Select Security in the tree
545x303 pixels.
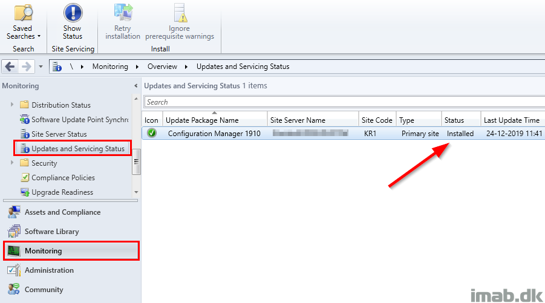44,163
